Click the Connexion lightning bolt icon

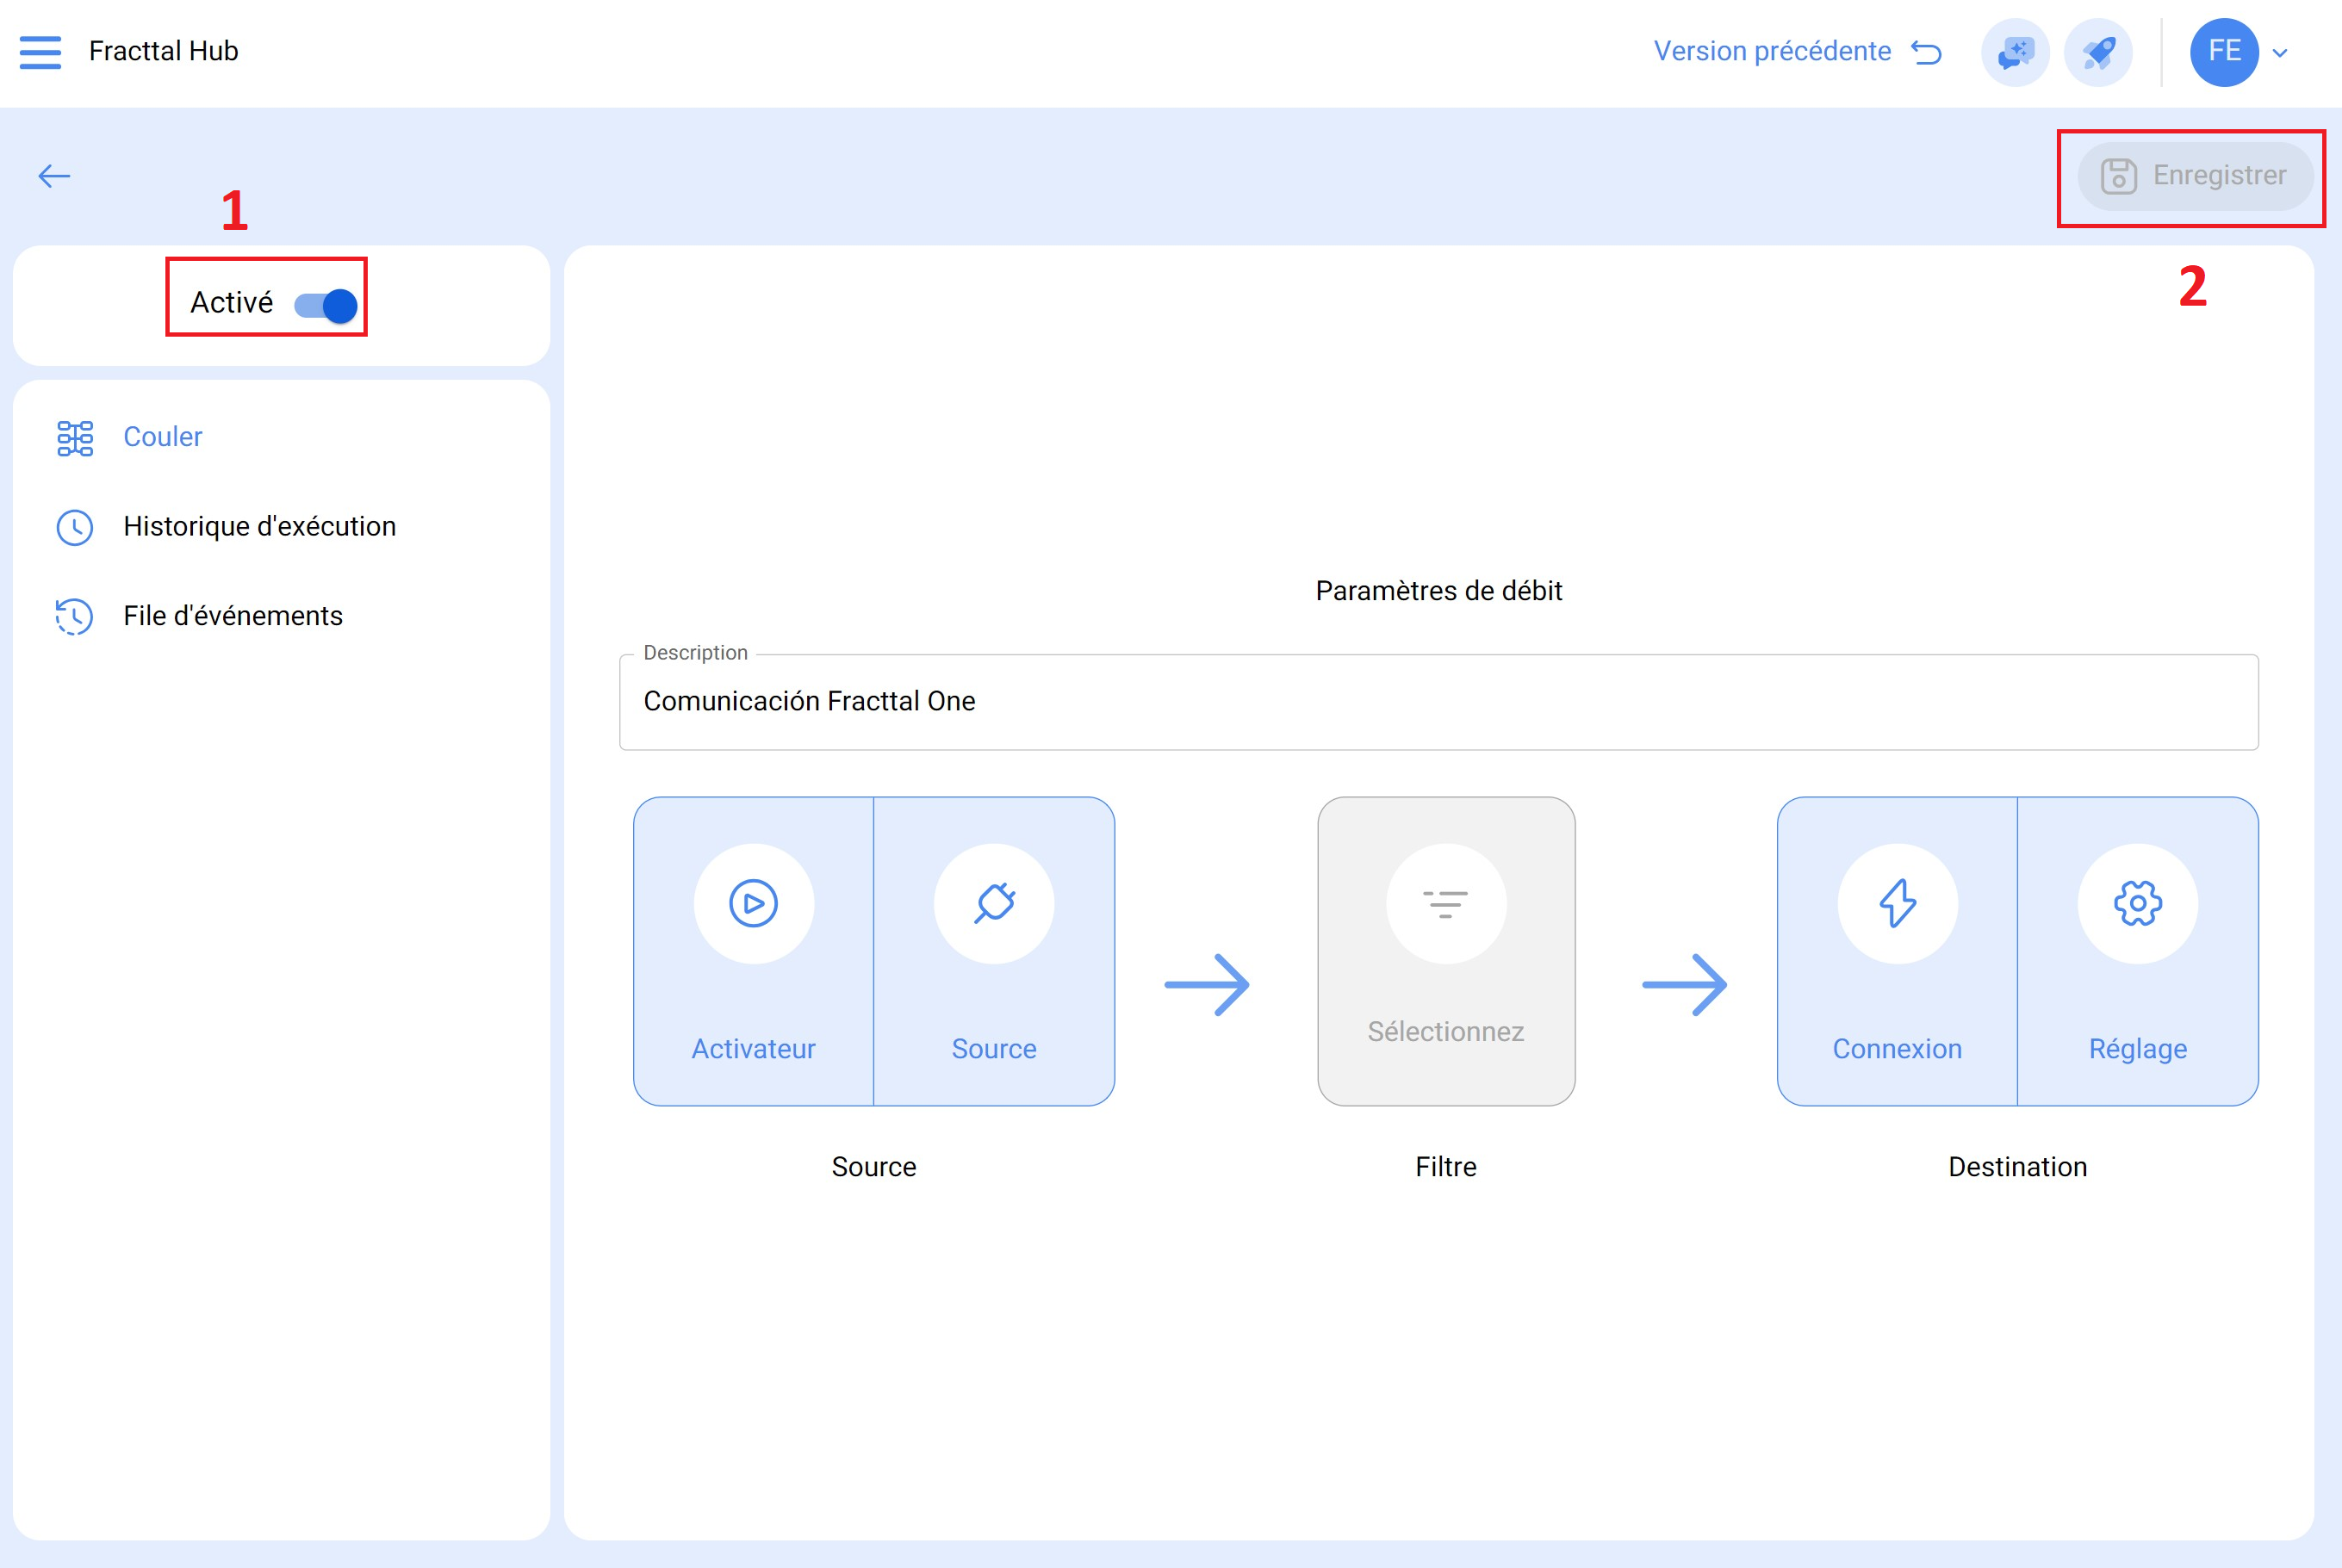click(x=1897, y=903)
